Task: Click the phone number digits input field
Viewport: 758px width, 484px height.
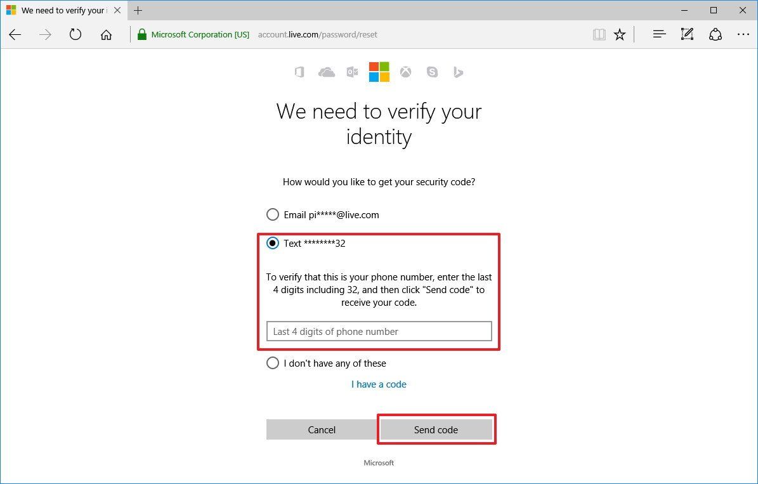Action: pyautogui.click(x=379, y=331)
